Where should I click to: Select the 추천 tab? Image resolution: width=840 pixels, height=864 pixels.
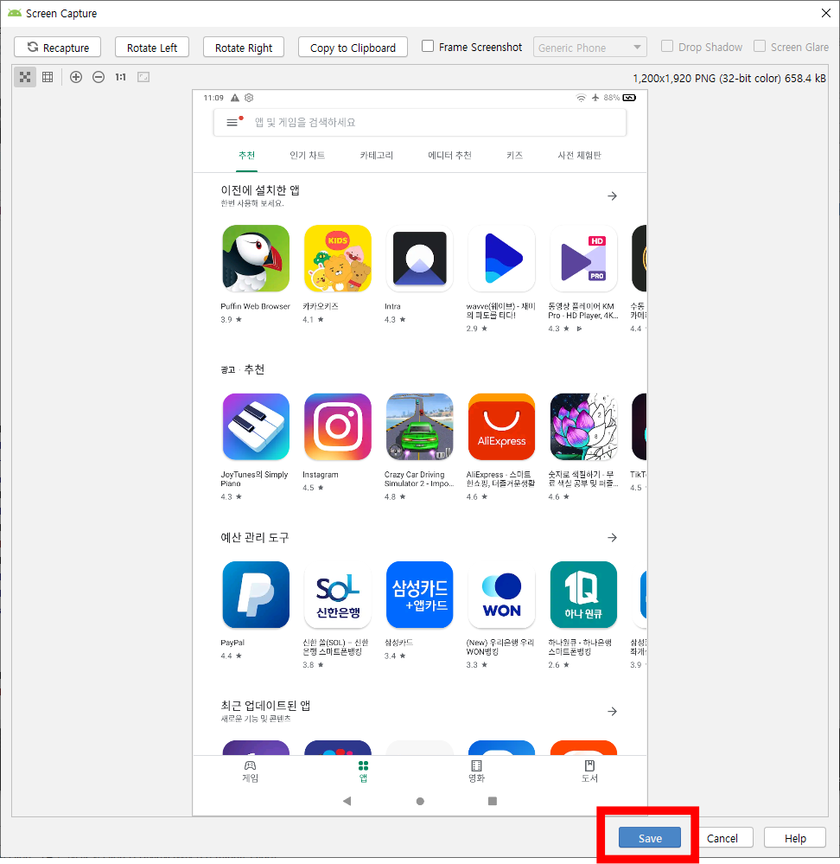click(246, 156)
